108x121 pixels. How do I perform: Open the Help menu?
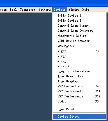pyautogui.click(x=86, y=10)
